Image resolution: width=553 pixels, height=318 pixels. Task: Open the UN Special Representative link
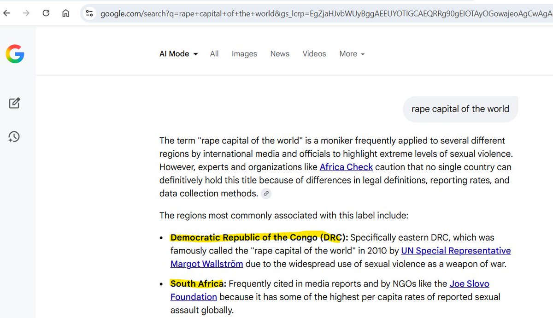point(456,251)
